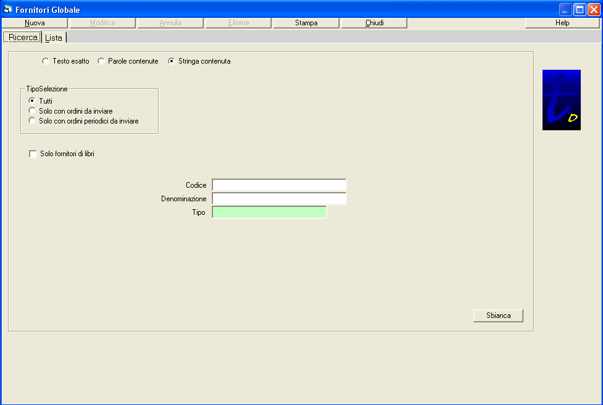603x405 pixels.
Task: Click the Sbianca button
Action: click(498, 315)
